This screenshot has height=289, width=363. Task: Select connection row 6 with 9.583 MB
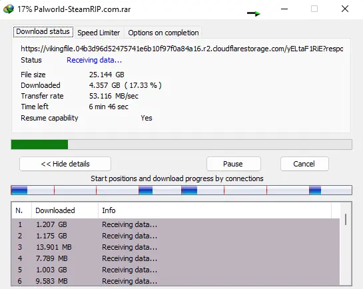[x=176, y=280]
